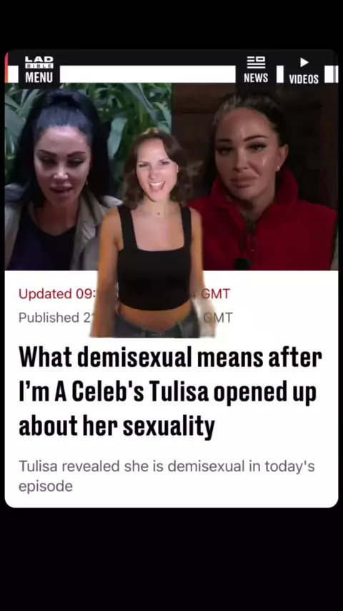Screen dimensions: 343x611
Task: Click the white divider between NEWS and VIDEOS
Action: 280,74
